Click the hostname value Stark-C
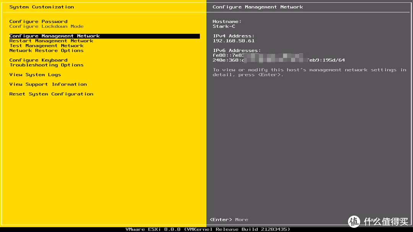The height and width of the screenshot is (232, 413). pyautogui.click(x=224, y=26)
